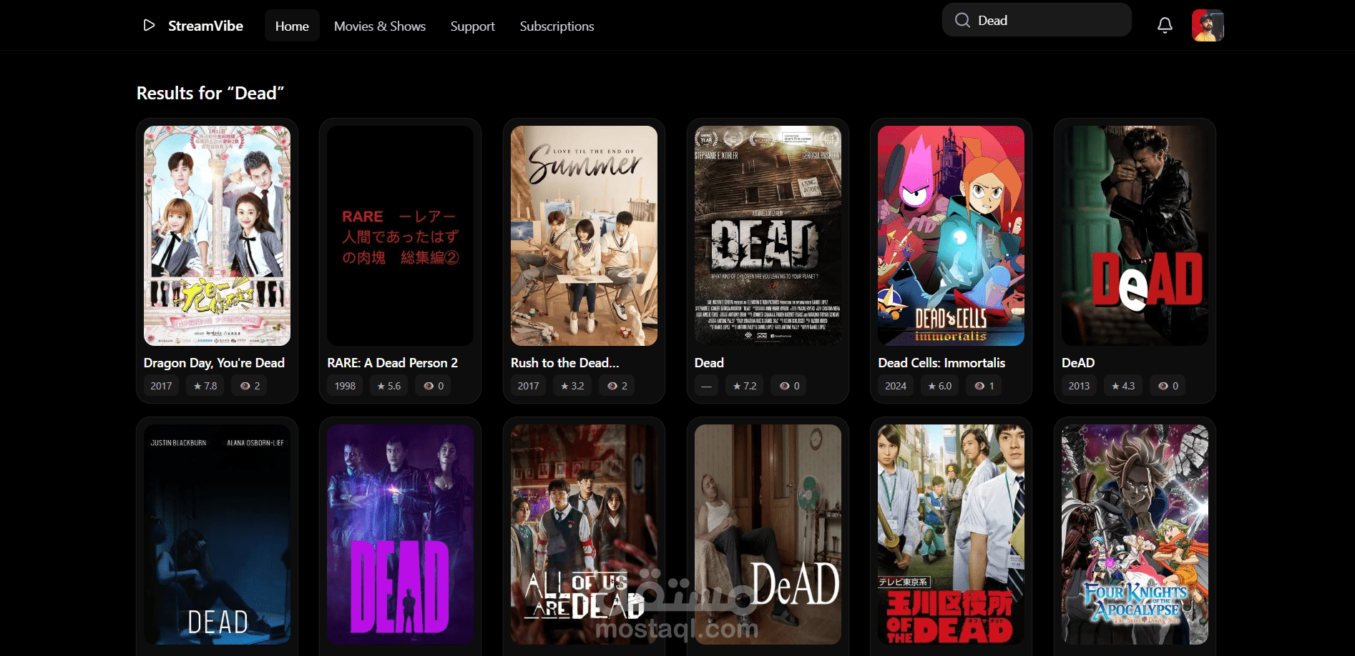This screenshot has width=1355, height=656.
Task: Click the dash year tag on Dead
Action: pyautogui.click(x=706, y=386)
